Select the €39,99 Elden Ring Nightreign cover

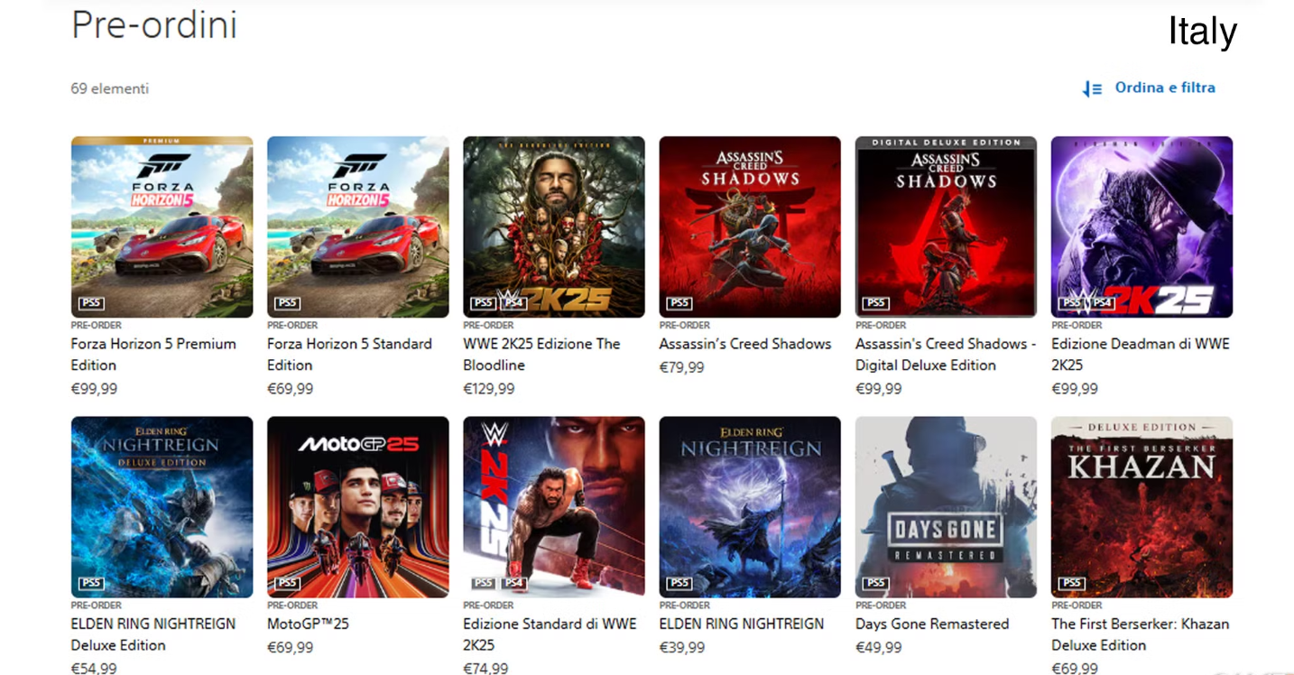749,506
